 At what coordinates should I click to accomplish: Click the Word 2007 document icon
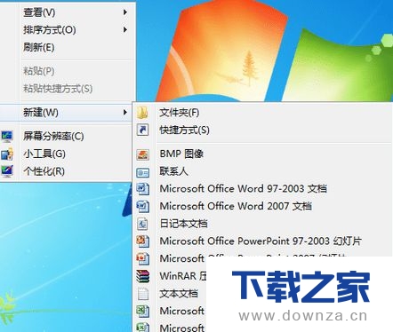tap(142, 206)
